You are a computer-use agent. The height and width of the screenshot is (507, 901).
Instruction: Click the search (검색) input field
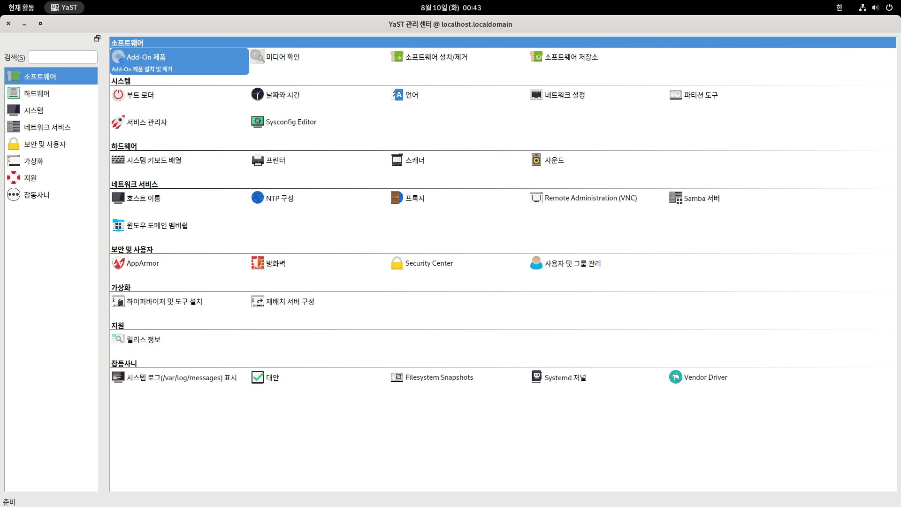click(63, 57)
